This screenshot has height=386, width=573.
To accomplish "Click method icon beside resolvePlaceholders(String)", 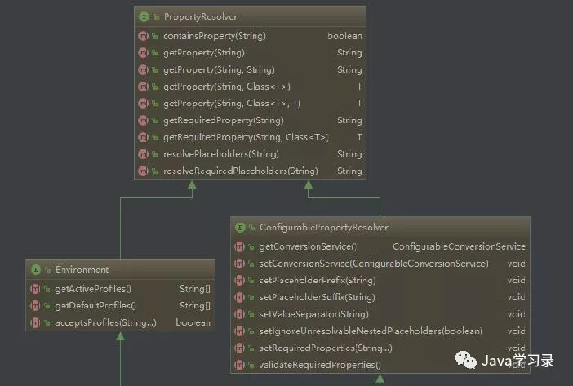I will coord(143,153).
